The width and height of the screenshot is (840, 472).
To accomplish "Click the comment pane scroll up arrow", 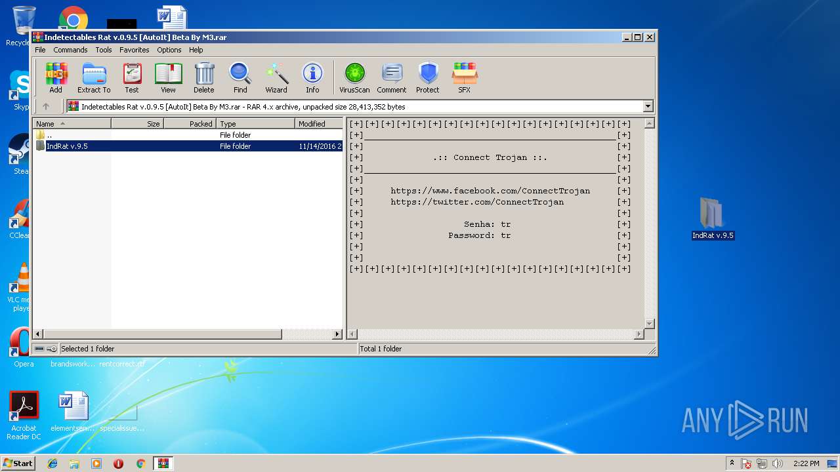I will (x=650, y=123).
